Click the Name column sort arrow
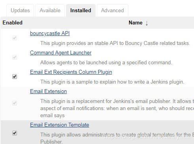Image resolution: width=194 pixels, height=144 pixels. tap(147, 23)
